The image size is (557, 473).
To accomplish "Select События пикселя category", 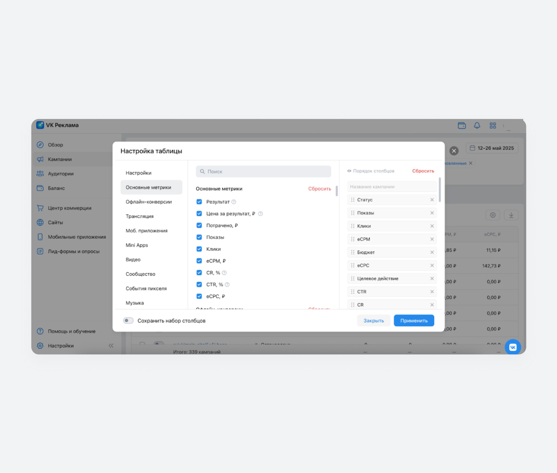I will (x=151, y=289).
